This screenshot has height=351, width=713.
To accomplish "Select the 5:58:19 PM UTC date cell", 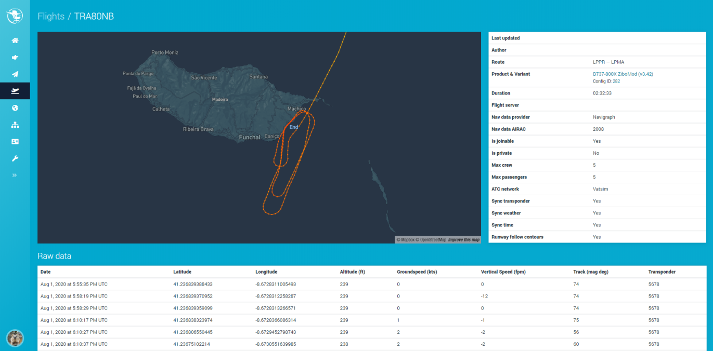I will coord(74,296).
